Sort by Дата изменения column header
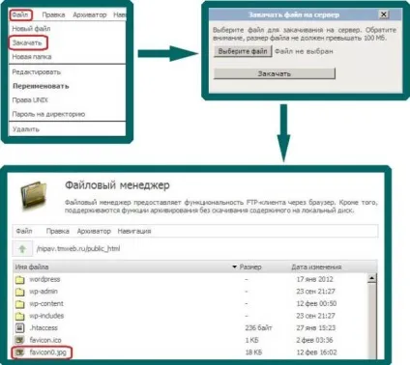Viewport: 410px width, 365px height. (316, 267)
